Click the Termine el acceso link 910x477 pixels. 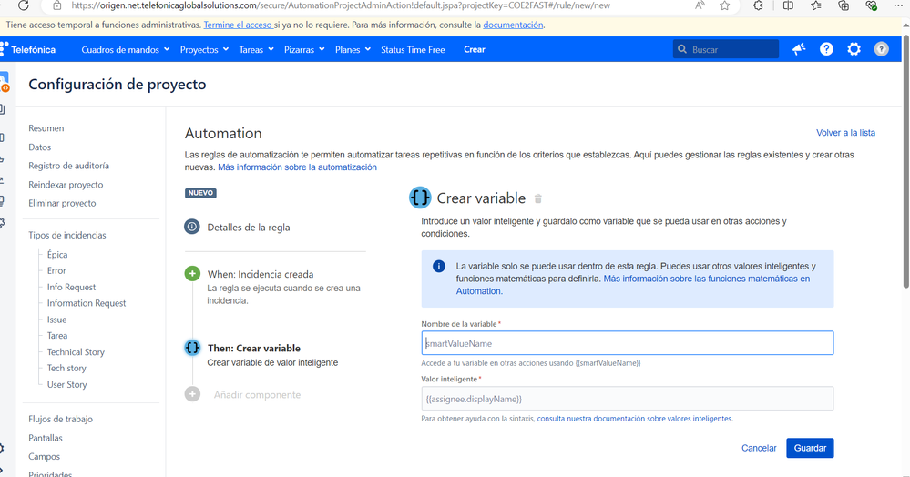[238, 25]
